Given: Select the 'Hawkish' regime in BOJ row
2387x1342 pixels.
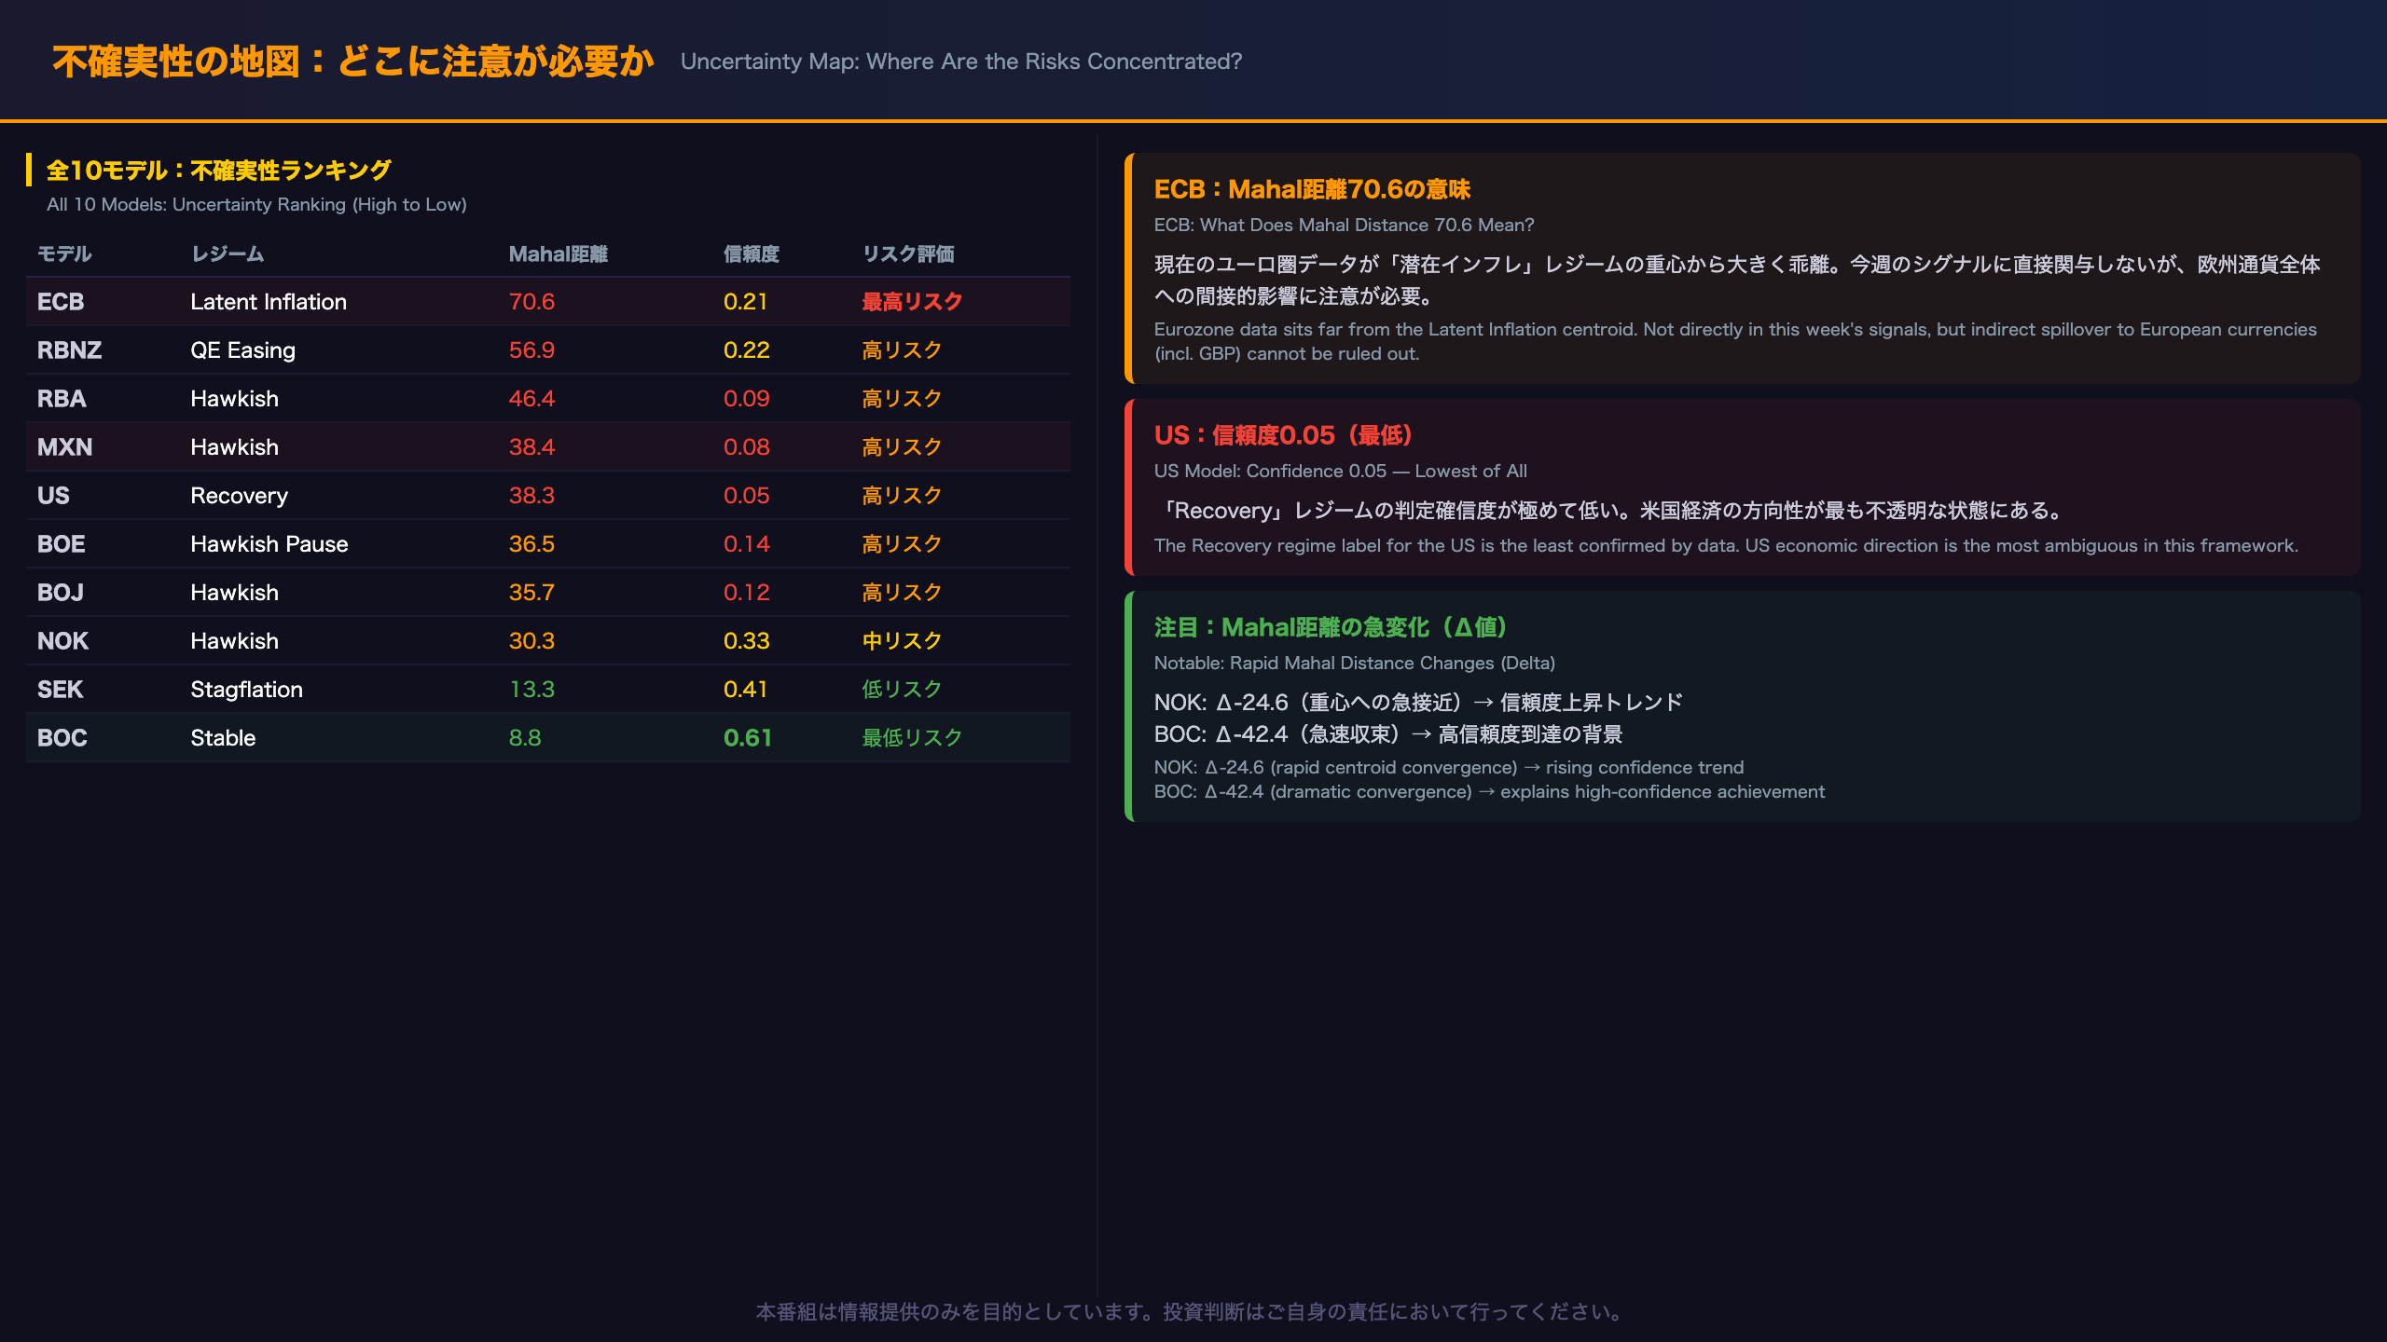Looking at the screenshot, I should tap(234, 593).
